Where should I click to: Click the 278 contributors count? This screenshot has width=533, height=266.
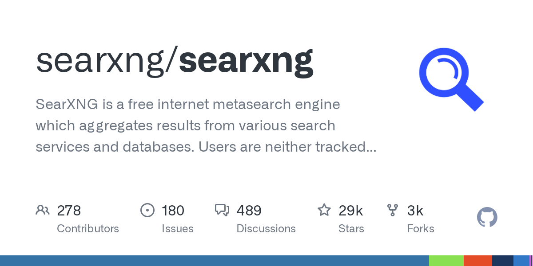69,211
